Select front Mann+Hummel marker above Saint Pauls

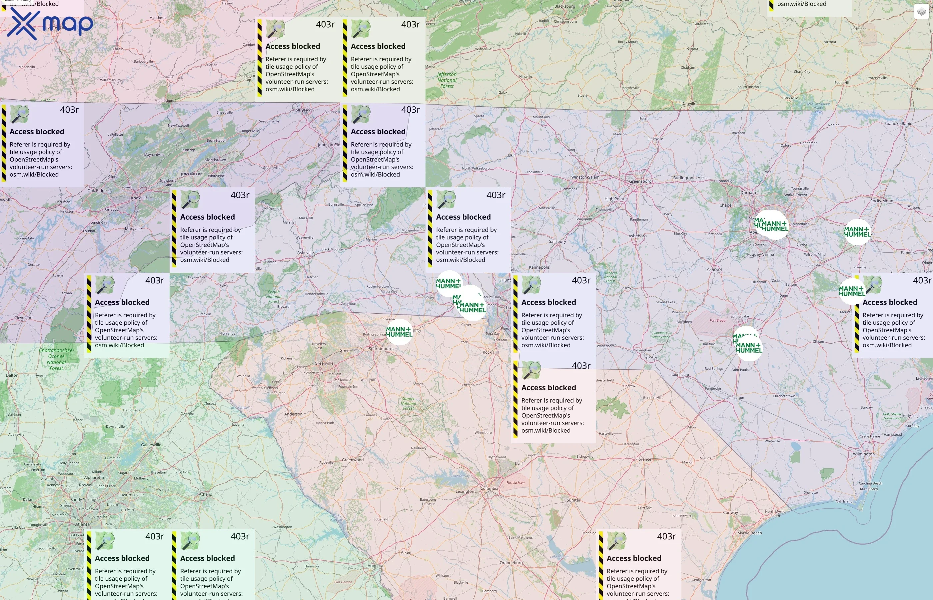[749, 348]
